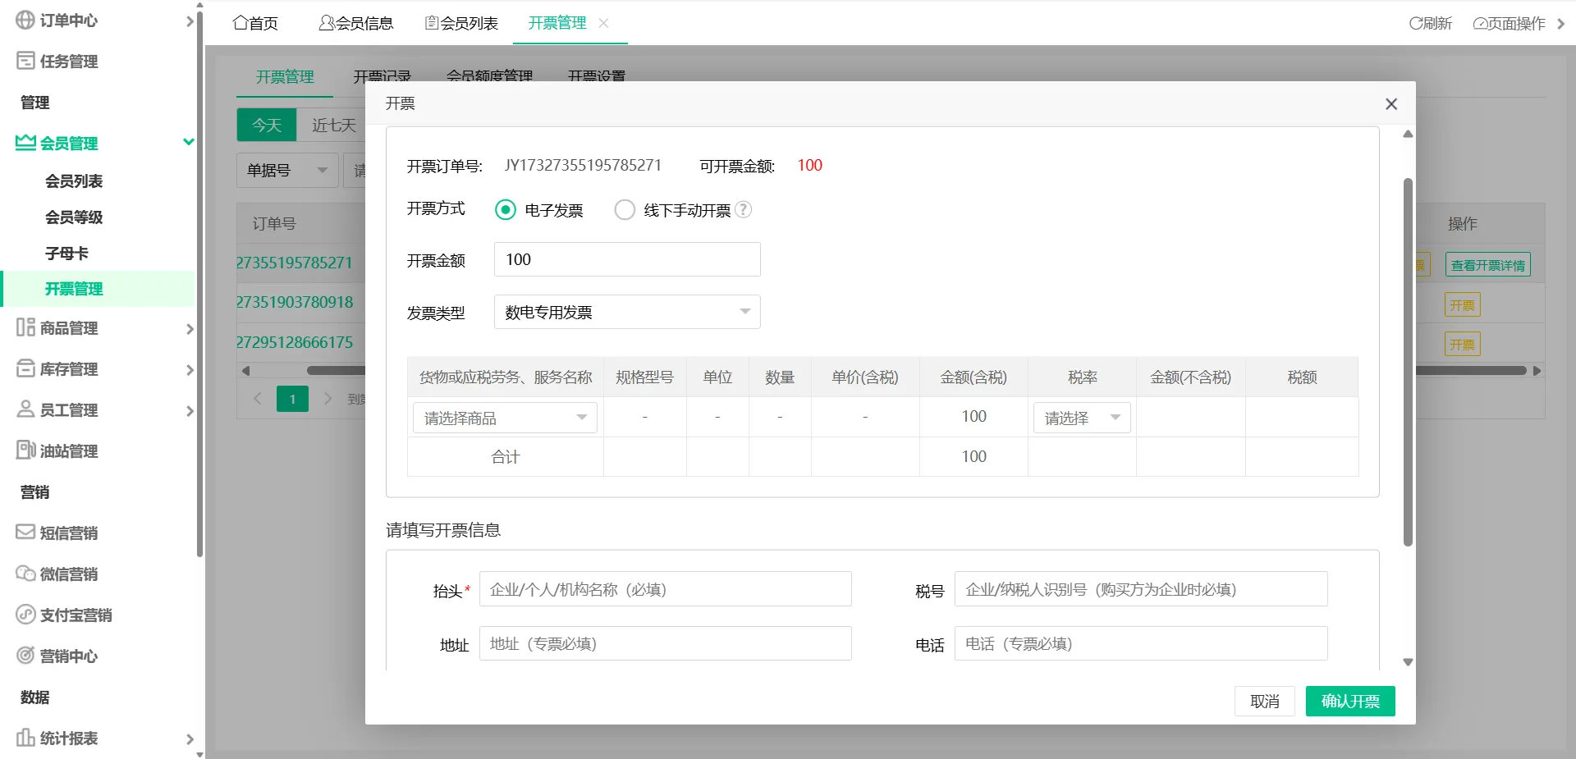
Task: Click the right chevron after 页面操作
Action: [1560, 24]
